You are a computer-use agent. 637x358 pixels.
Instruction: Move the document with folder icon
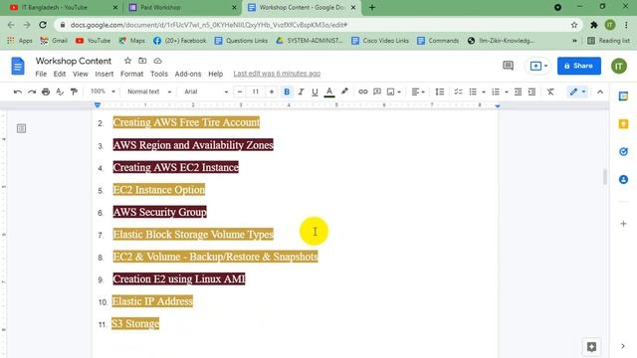142,61
